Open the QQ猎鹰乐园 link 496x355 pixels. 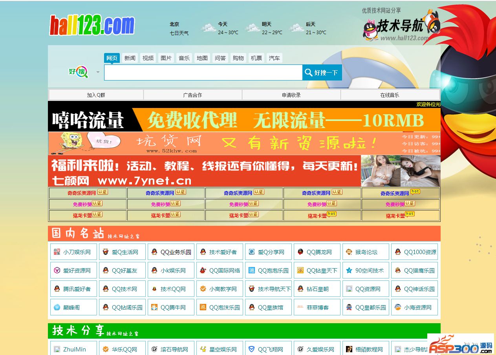pyautogui.click(x=419, y=271)
